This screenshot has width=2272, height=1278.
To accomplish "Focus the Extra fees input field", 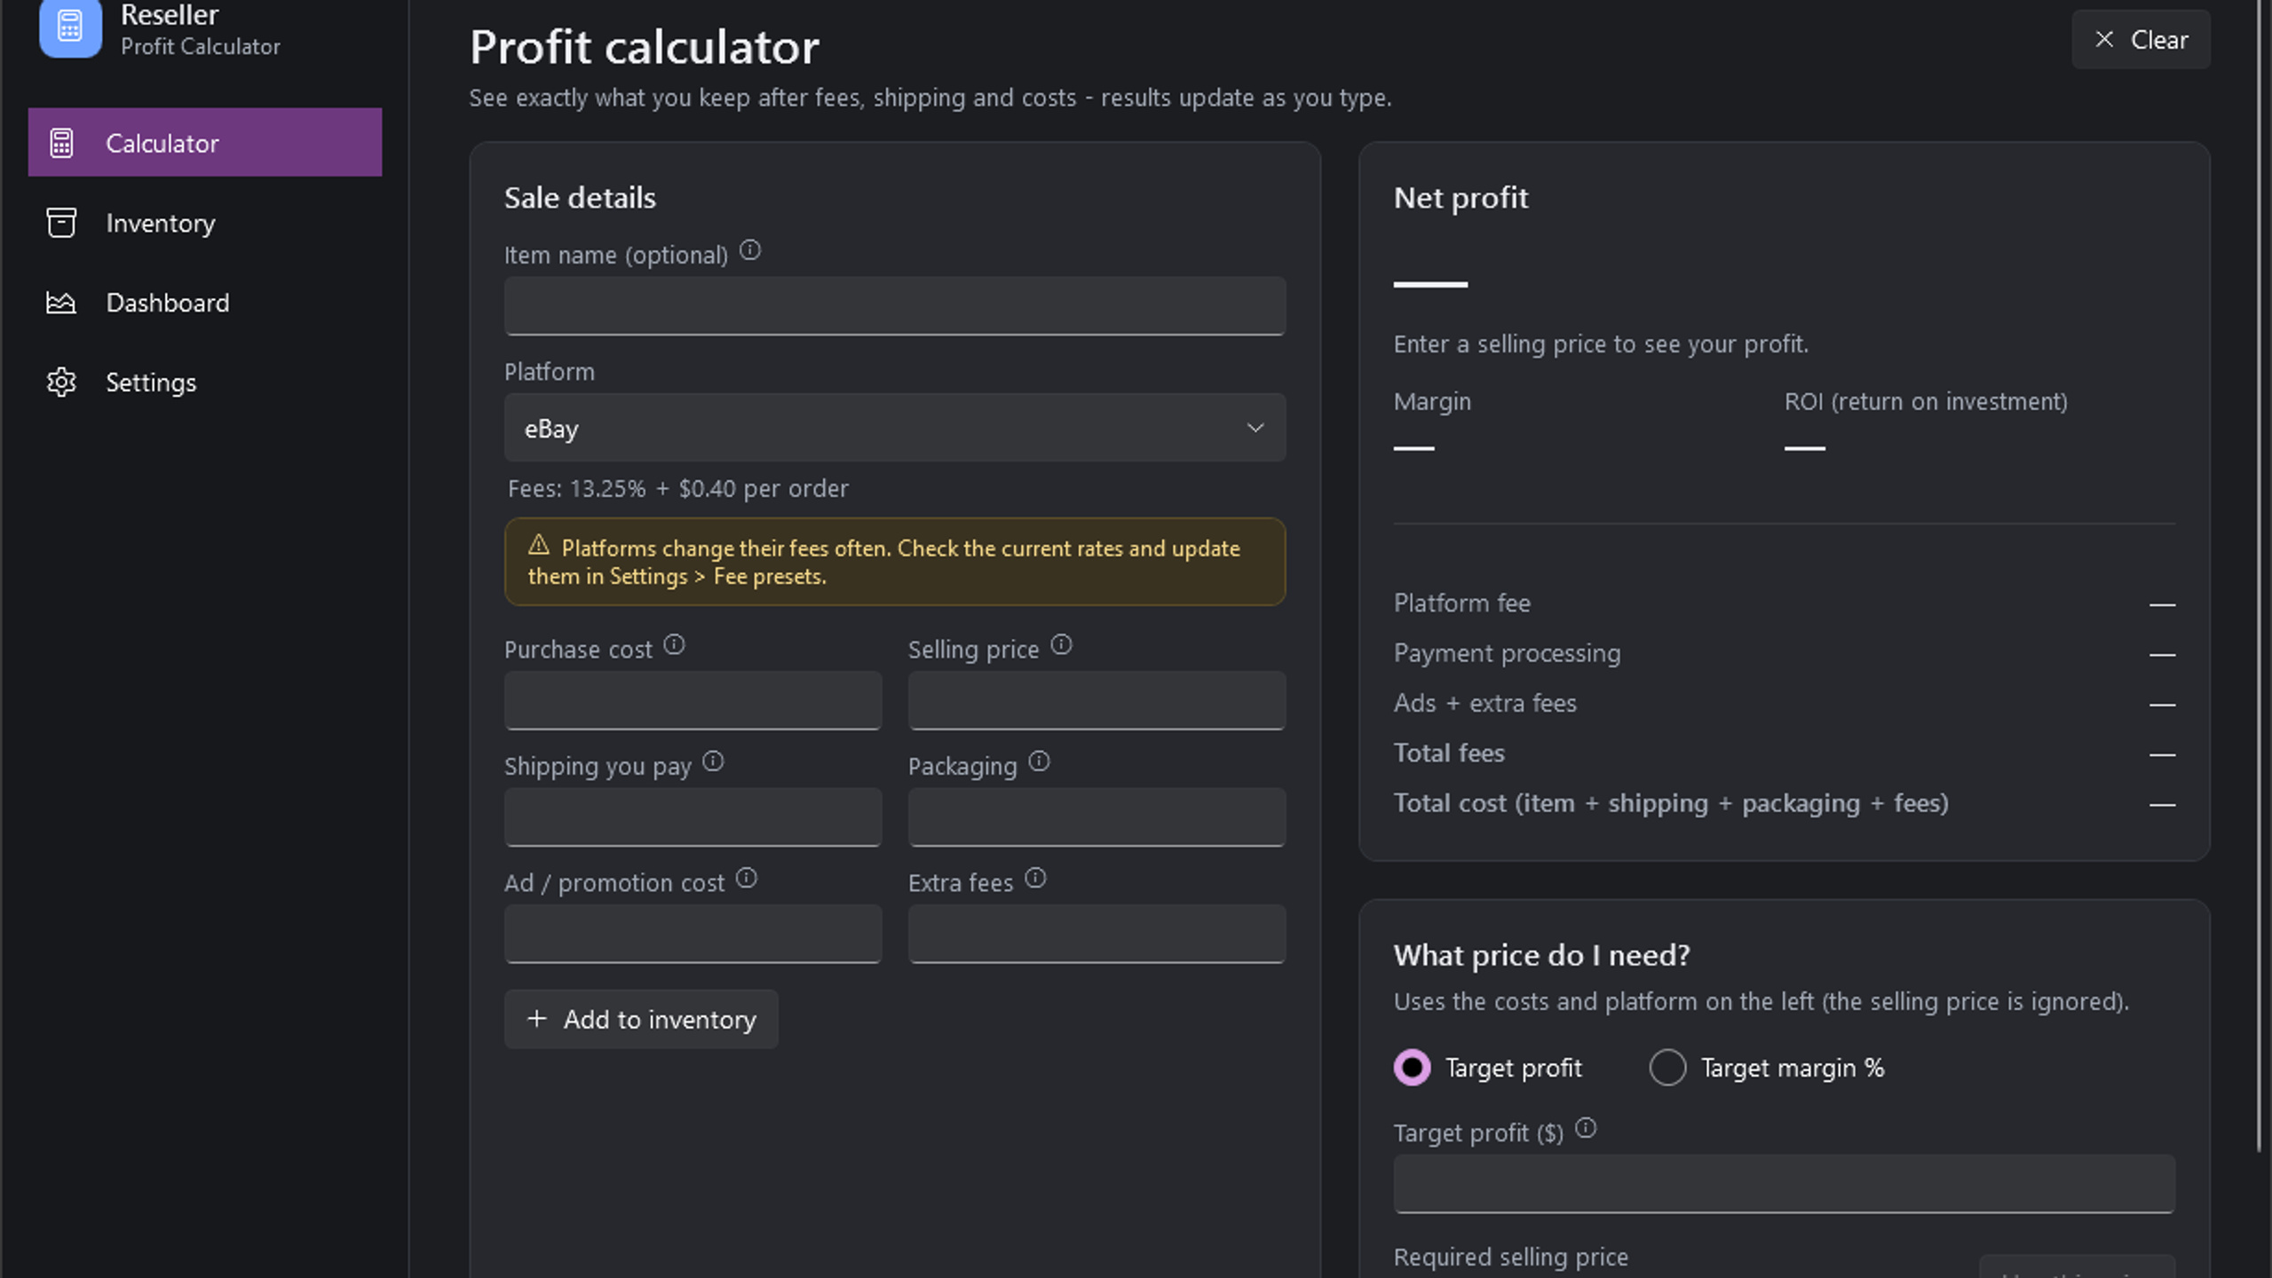I will (1096, 935).
